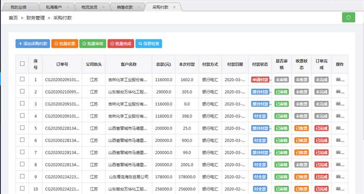Select the checkbox of row 9
The image size is (364, 194).
[22, 176]
